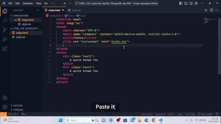
Task: Select index.html in the folder tree
Action: pyautogui.click(x=22, y=33)
